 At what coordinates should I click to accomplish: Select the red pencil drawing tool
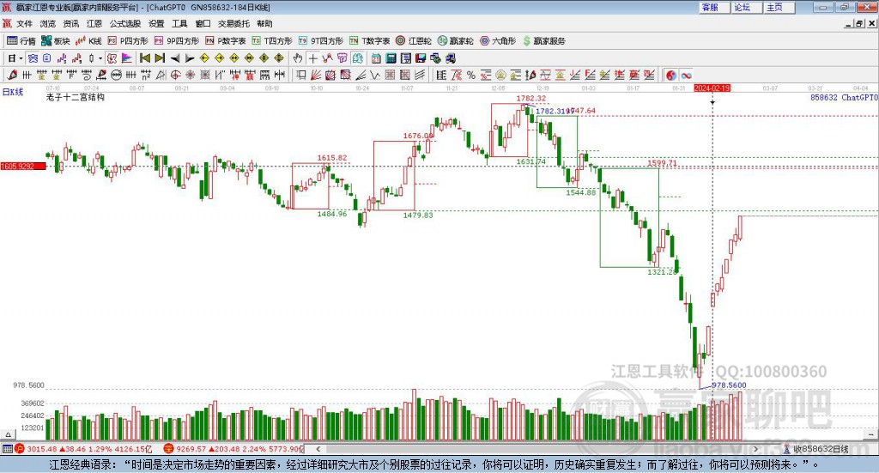pyautogui.click(x=12, y=75)
